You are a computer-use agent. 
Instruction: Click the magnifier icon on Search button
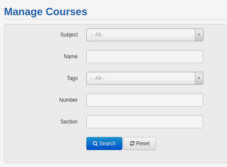95,144
